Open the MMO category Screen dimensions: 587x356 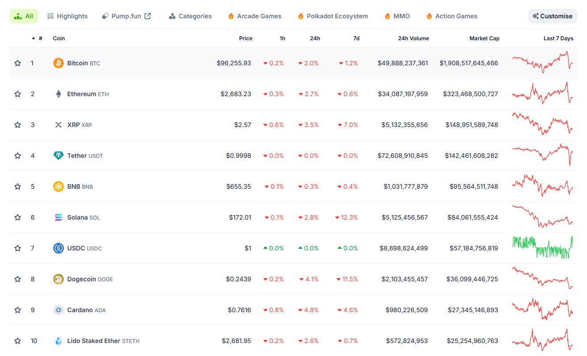pyautogui.click(x=397, y=16)
